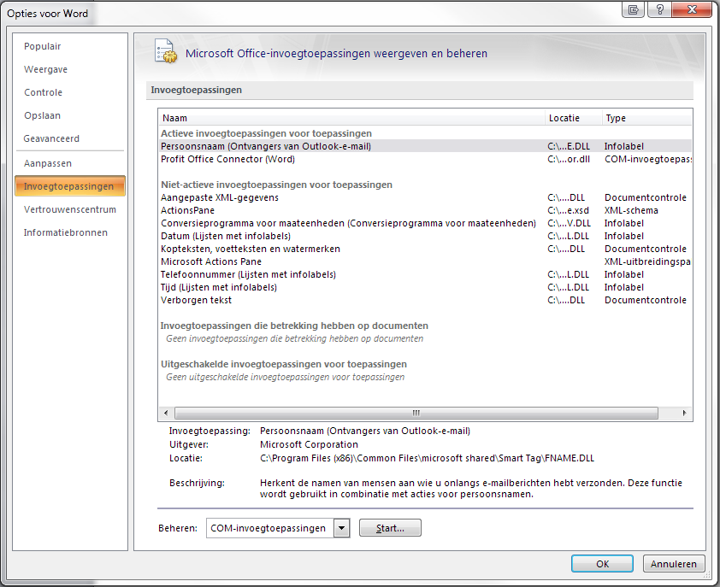Click the Annuleren button

[674, 564]
